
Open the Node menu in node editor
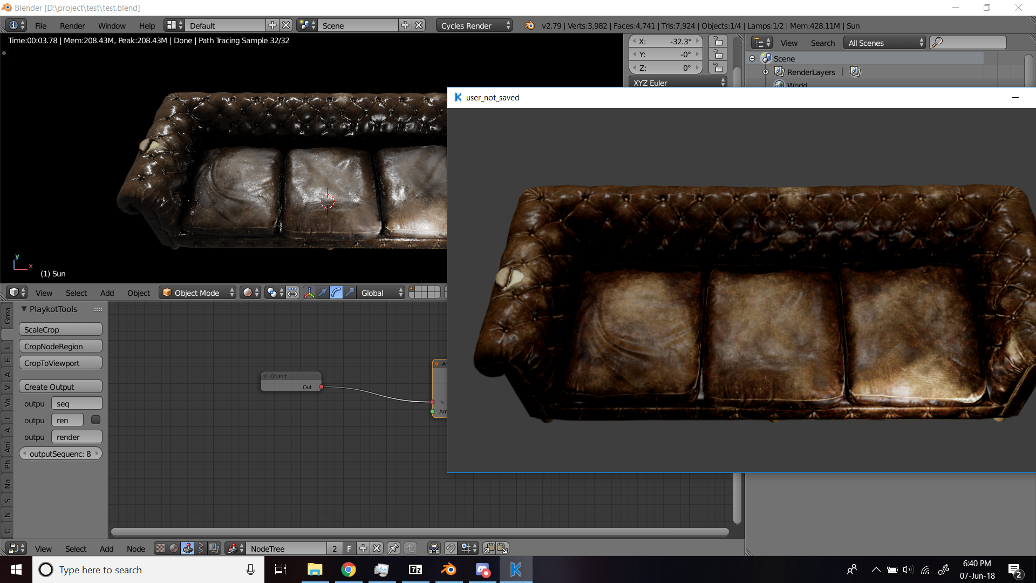[x=136, y=548]
